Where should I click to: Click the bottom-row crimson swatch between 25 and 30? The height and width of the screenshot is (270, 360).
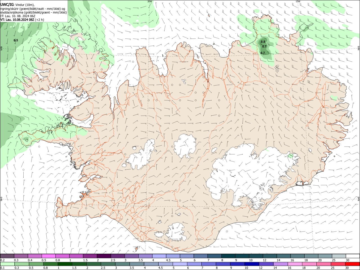[338, 264]
